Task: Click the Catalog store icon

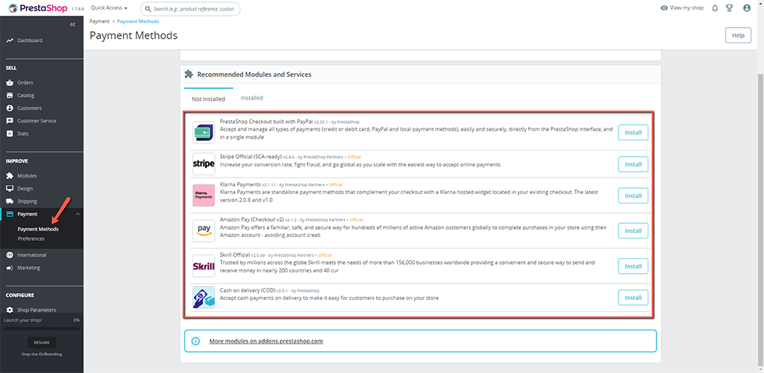Action: (x=10, y=95)
